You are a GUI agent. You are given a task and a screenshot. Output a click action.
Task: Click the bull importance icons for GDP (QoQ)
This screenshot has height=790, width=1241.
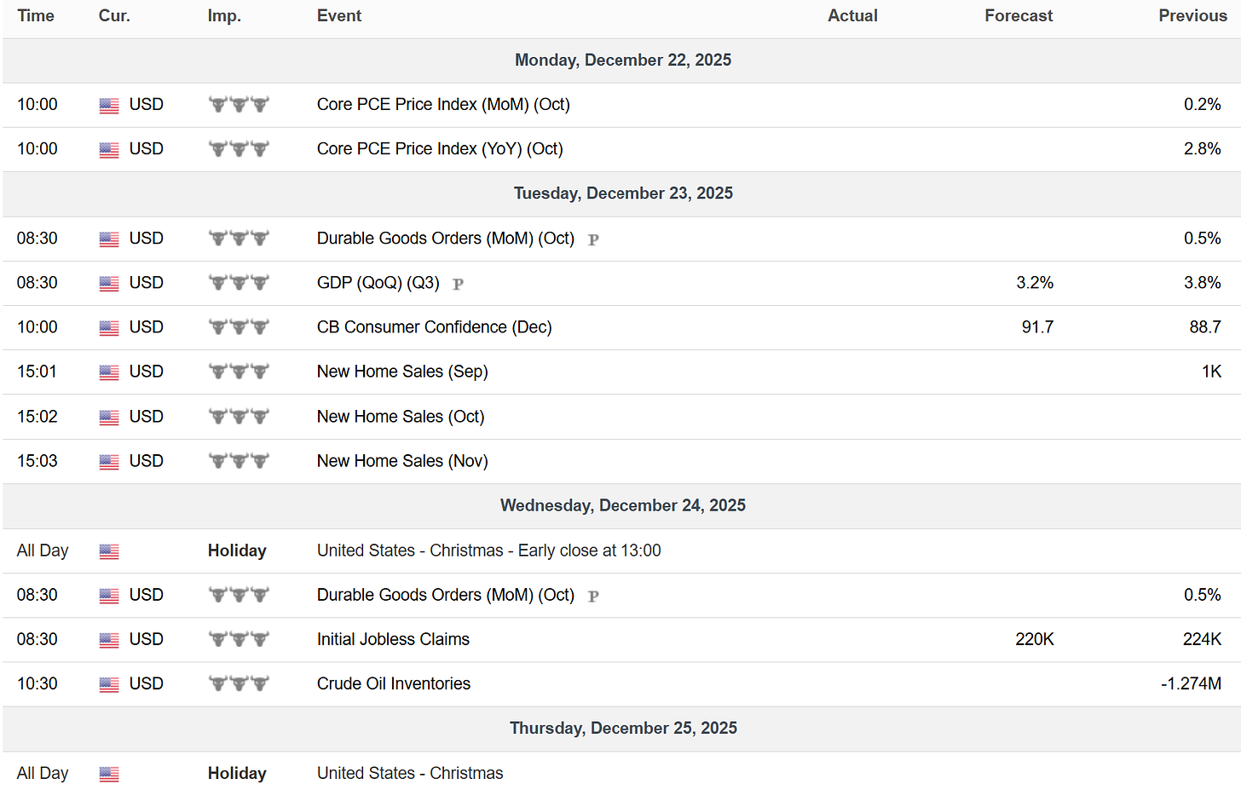(239, 283)
